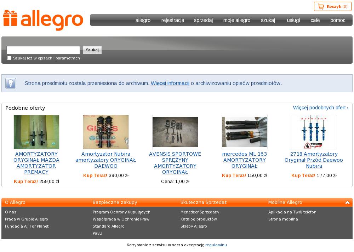
Task: Open the regulaminu terms link
Action: [x=216, y=245]
